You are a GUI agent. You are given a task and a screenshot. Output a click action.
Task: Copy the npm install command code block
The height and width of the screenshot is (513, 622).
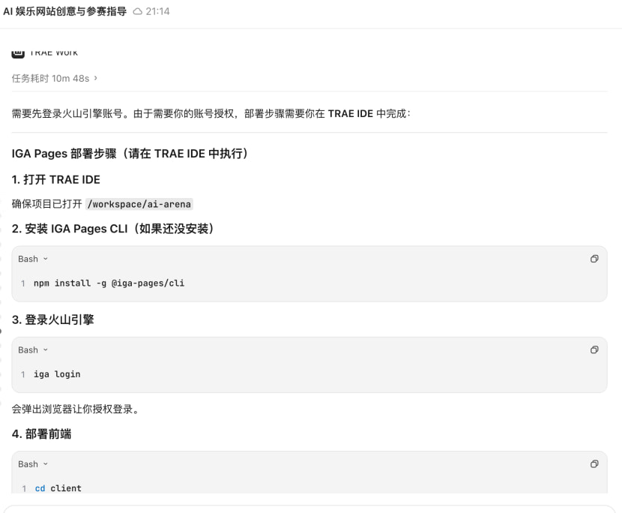[594, 259]
